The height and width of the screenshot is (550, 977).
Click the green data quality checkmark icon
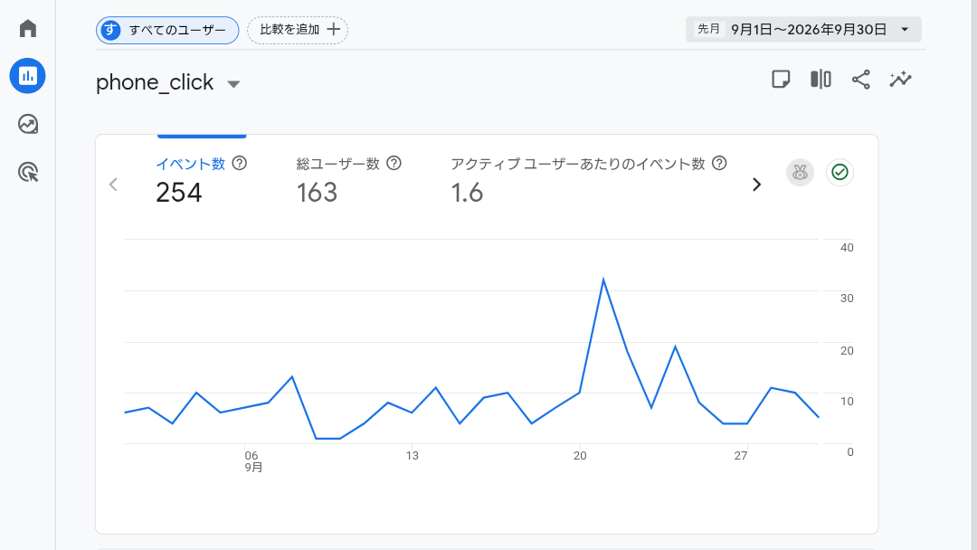point(839,173)
